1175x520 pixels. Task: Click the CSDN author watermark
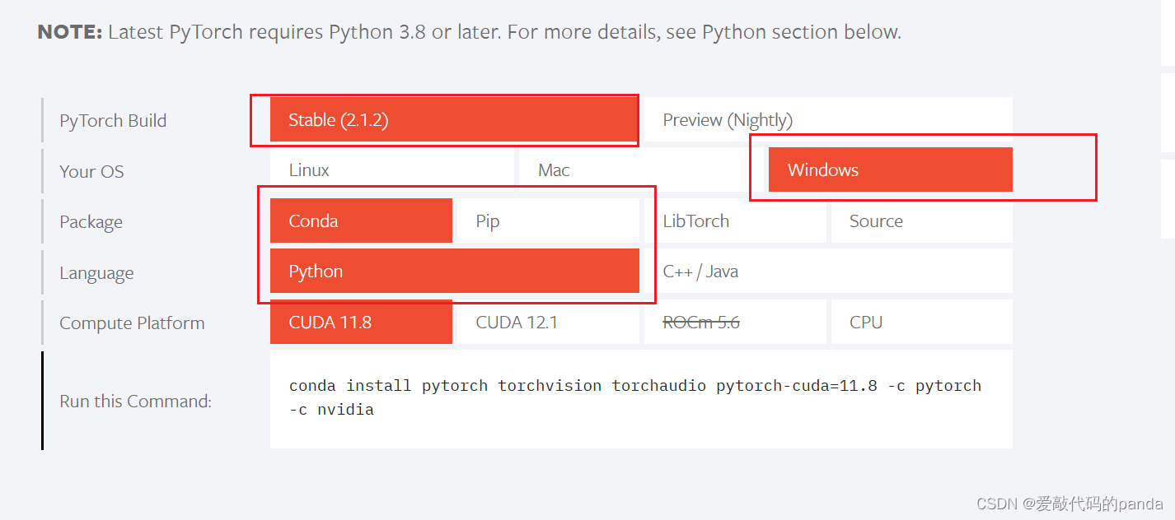(x=1070, y=504)
